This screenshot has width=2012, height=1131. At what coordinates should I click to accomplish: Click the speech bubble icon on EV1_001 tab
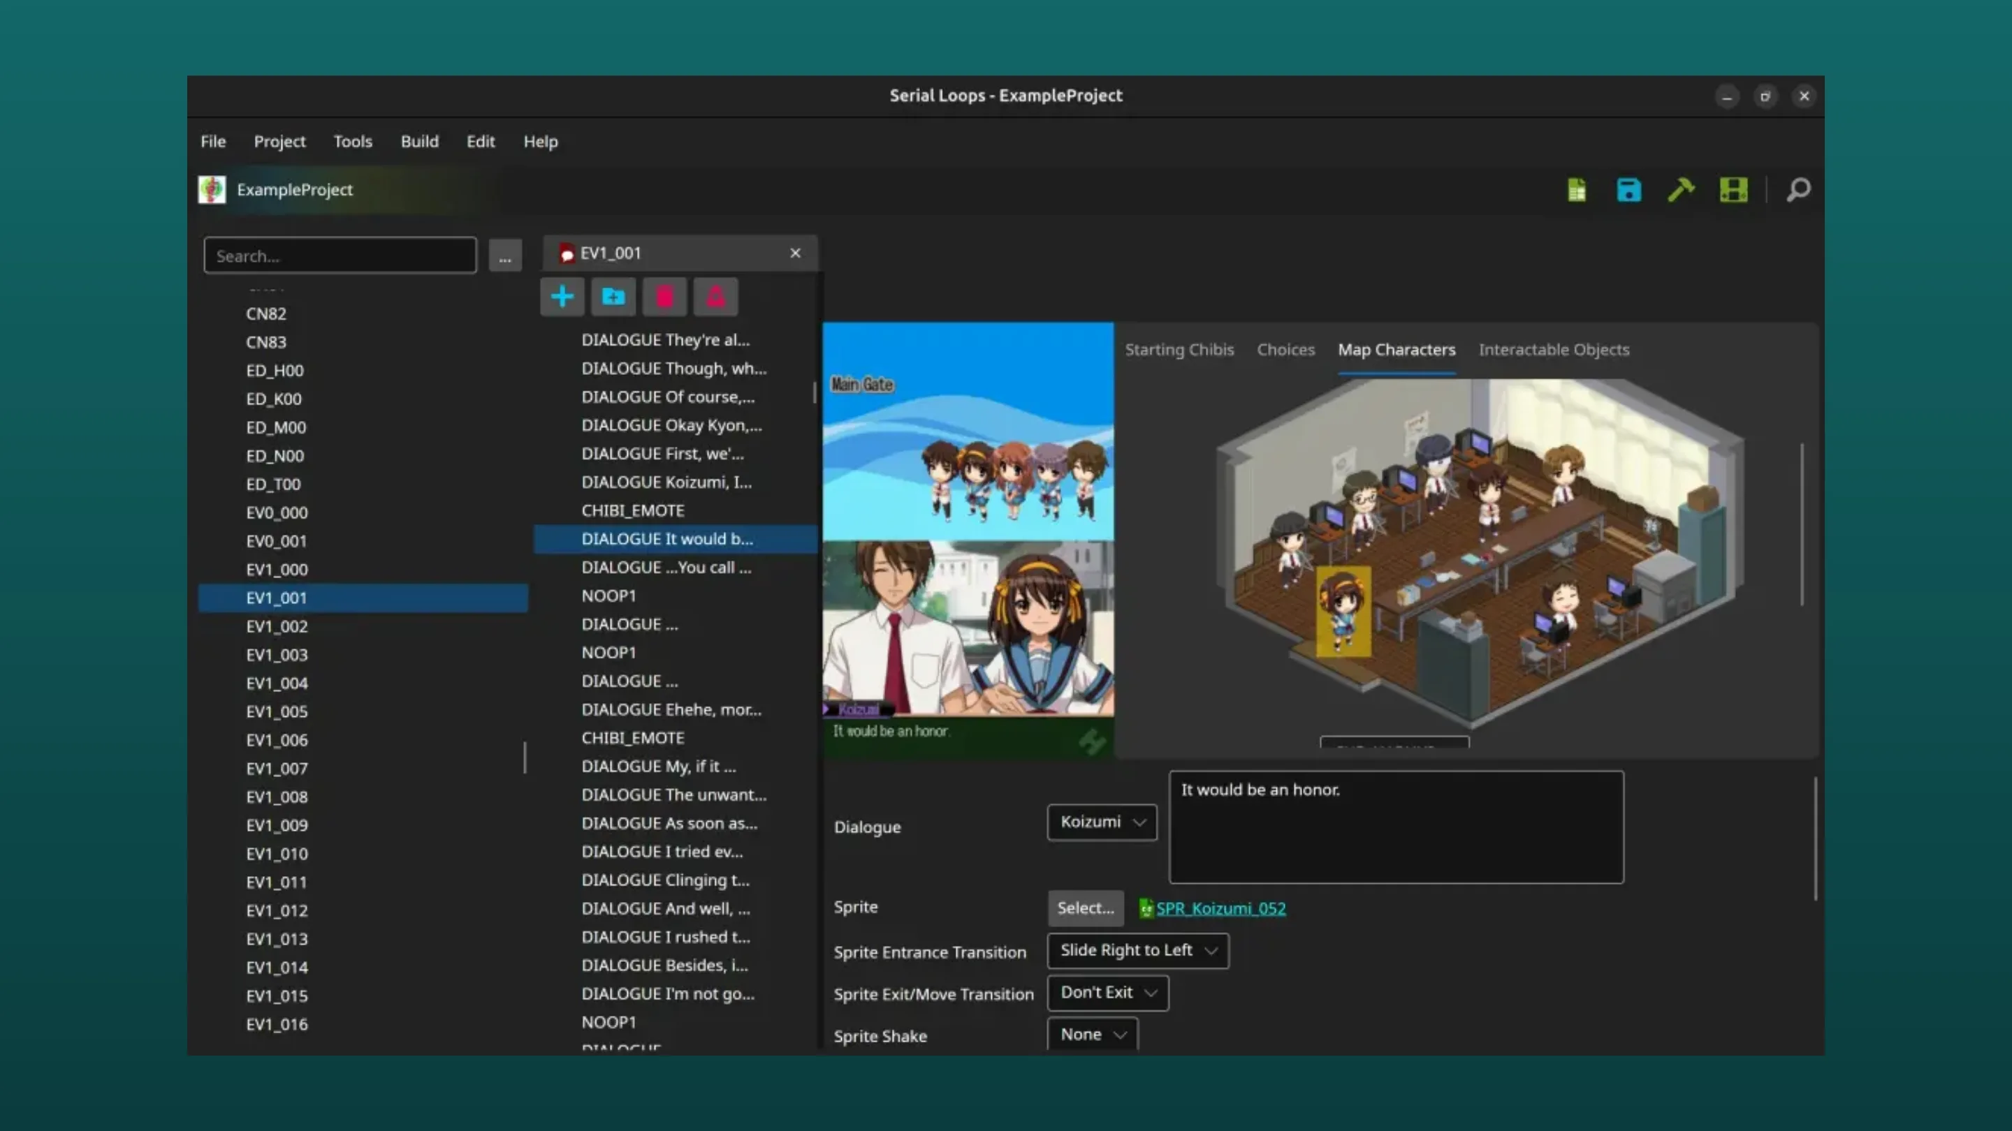point(567,253)
